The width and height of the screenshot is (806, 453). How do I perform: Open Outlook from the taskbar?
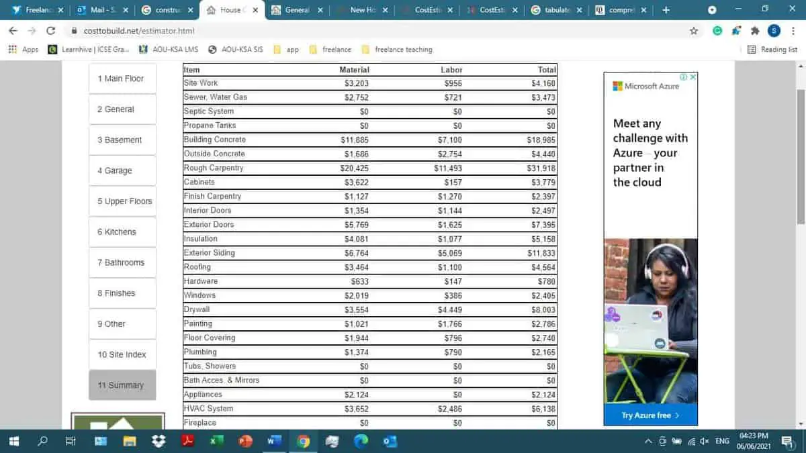pyautogui.click(x=388, y=441)
